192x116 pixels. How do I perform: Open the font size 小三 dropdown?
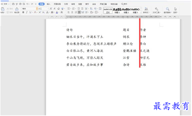click(x=48, y=9)
